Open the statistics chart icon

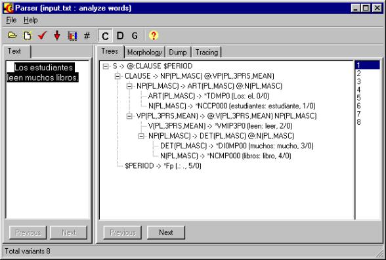tap(72, 35)
